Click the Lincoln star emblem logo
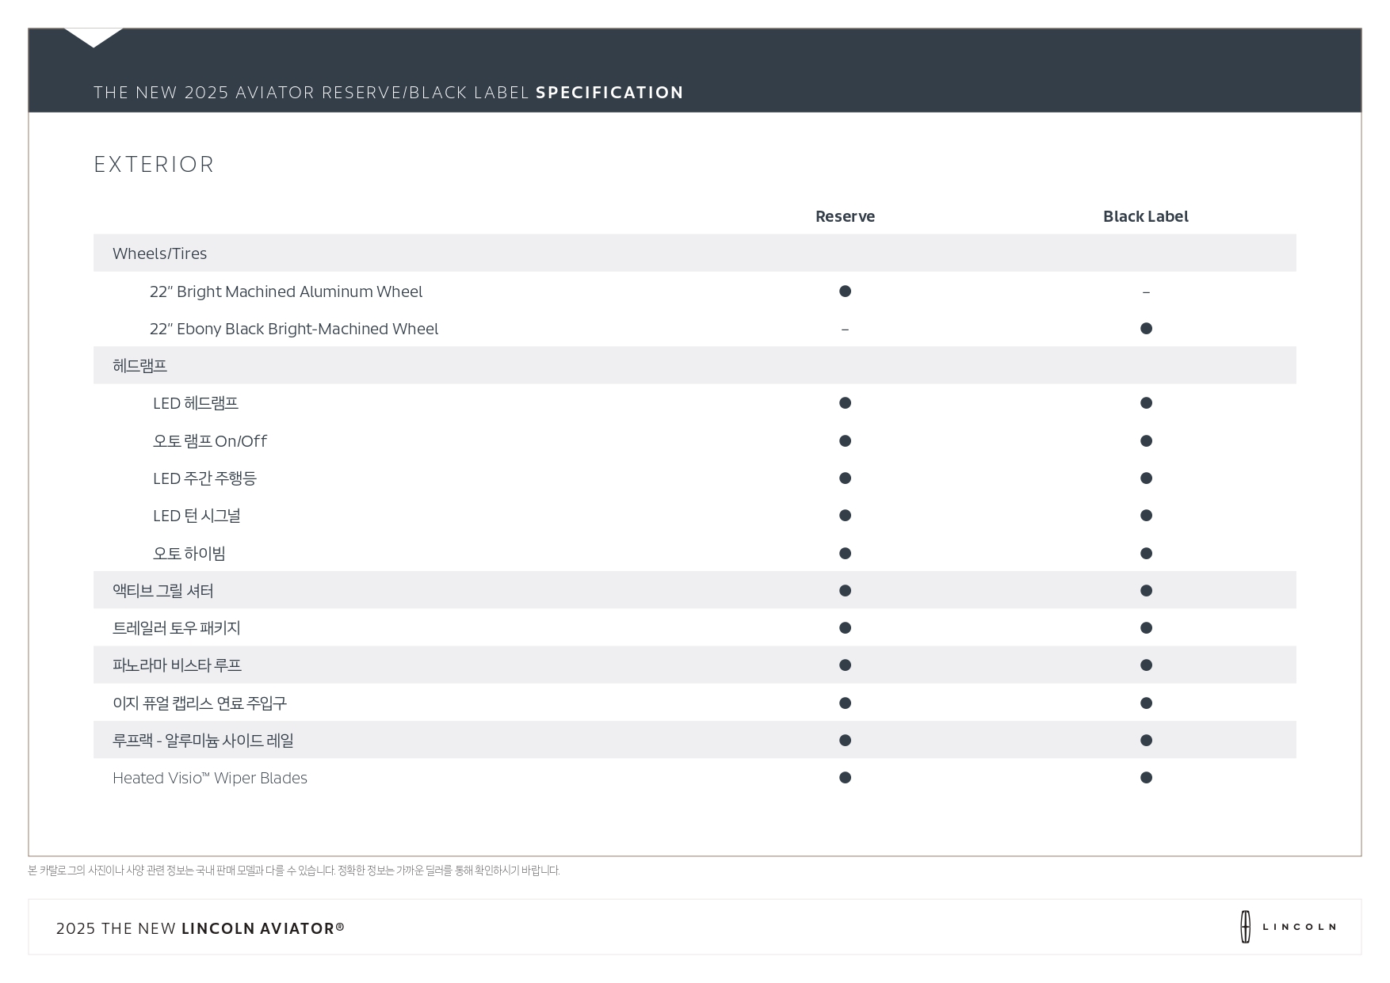The height and width of the screenshot is (983, 1390). pyautogui.click(x=1245, y=927)
